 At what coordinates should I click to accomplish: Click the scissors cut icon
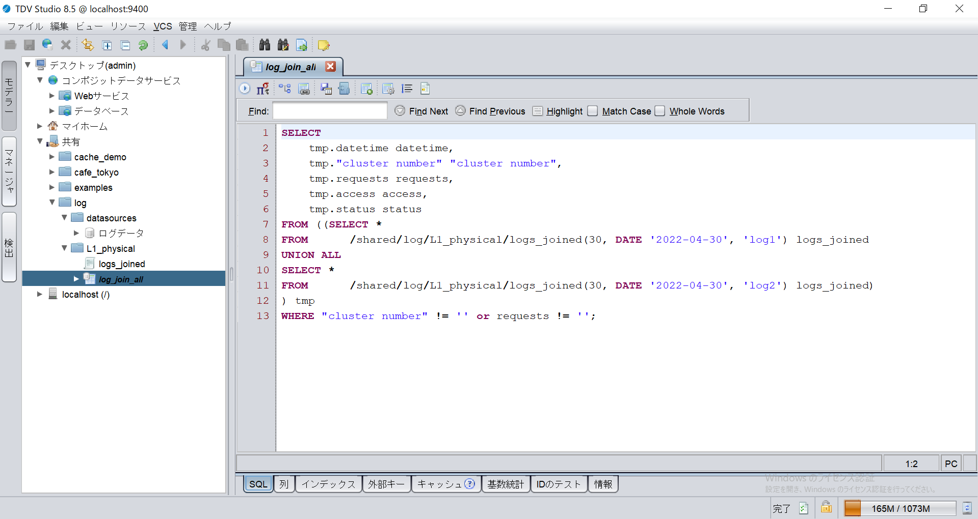205,45
